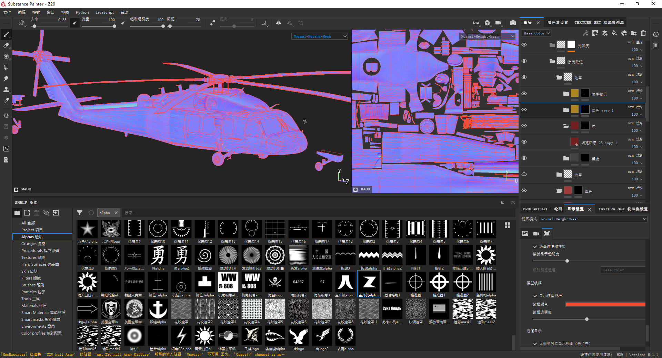662x358 pixels.
Task: Select Smart Materials 智能材质 category
Action: tap(43, 313)
